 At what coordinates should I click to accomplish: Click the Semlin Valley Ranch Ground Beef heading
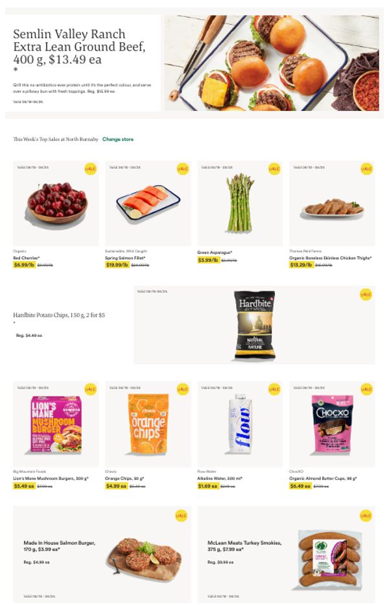tap(79, 47)
